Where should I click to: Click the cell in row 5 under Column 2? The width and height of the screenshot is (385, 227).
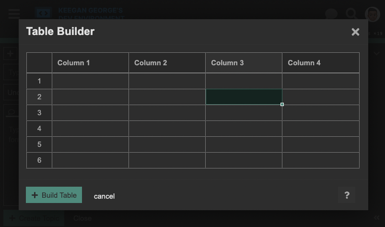[167, 144]
